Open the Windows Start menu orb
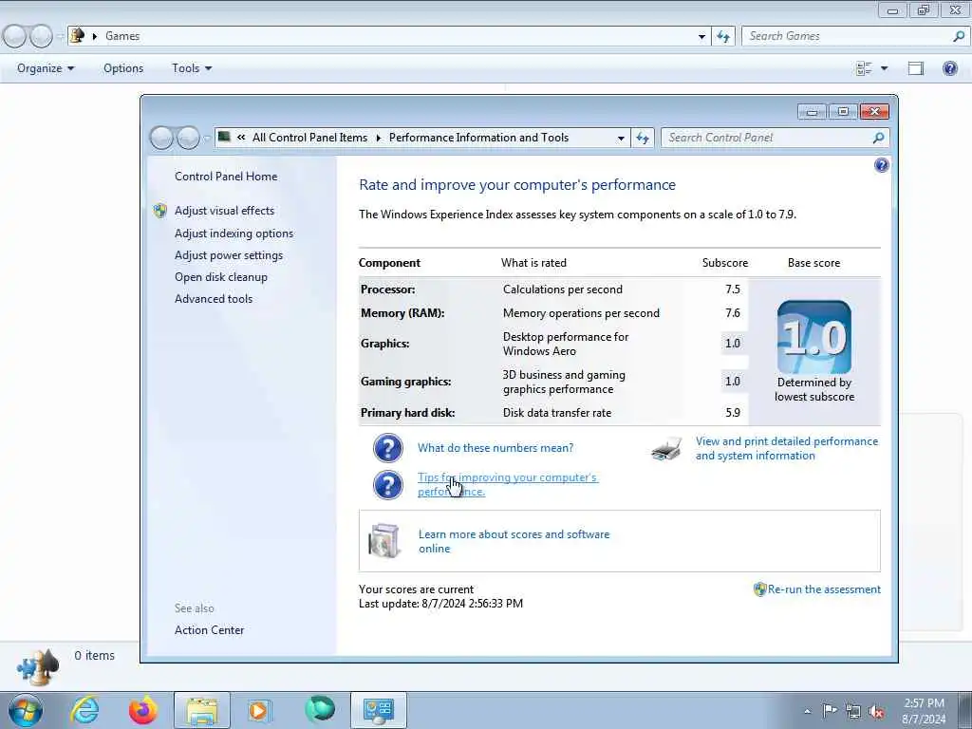The width and height of the screenshot is (972, 729). tap(26, 710)
